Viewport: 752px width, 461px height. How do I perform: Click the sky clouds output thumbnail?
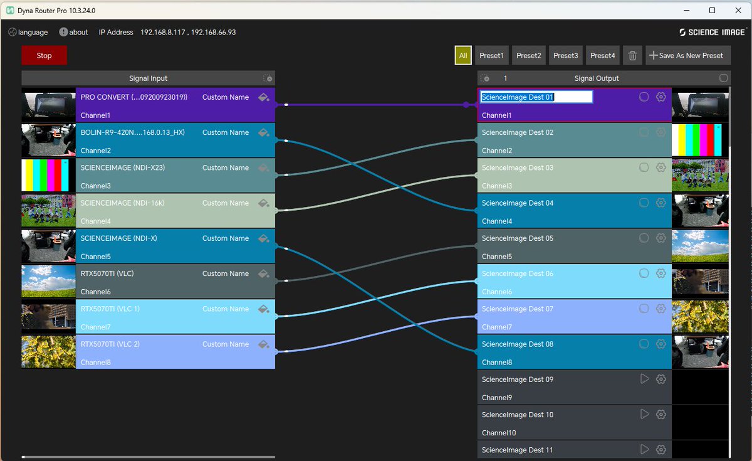[x=700, y=246]
